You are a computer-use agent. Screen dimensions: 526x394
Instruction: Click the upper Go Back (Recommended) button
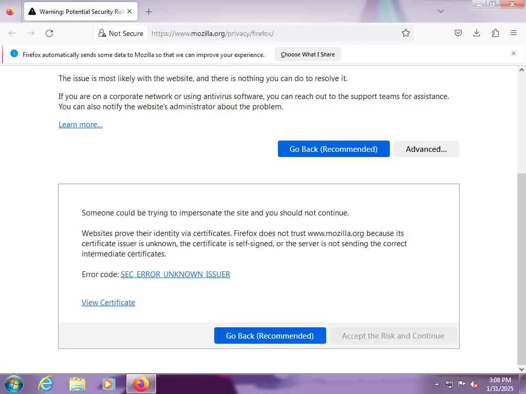334,149
